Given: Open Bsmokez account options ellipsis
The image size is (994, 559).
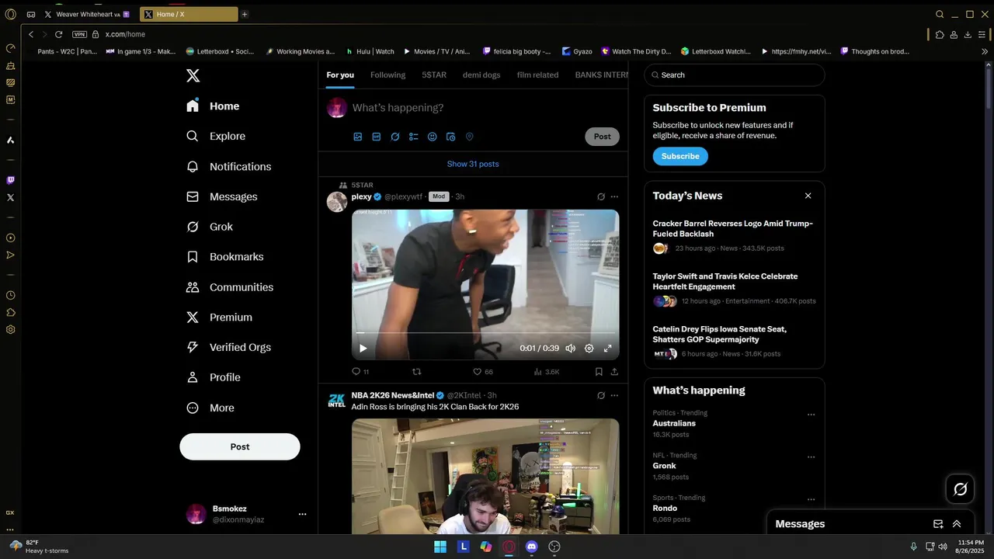Looking at the screenshot, I should [302, 514].
